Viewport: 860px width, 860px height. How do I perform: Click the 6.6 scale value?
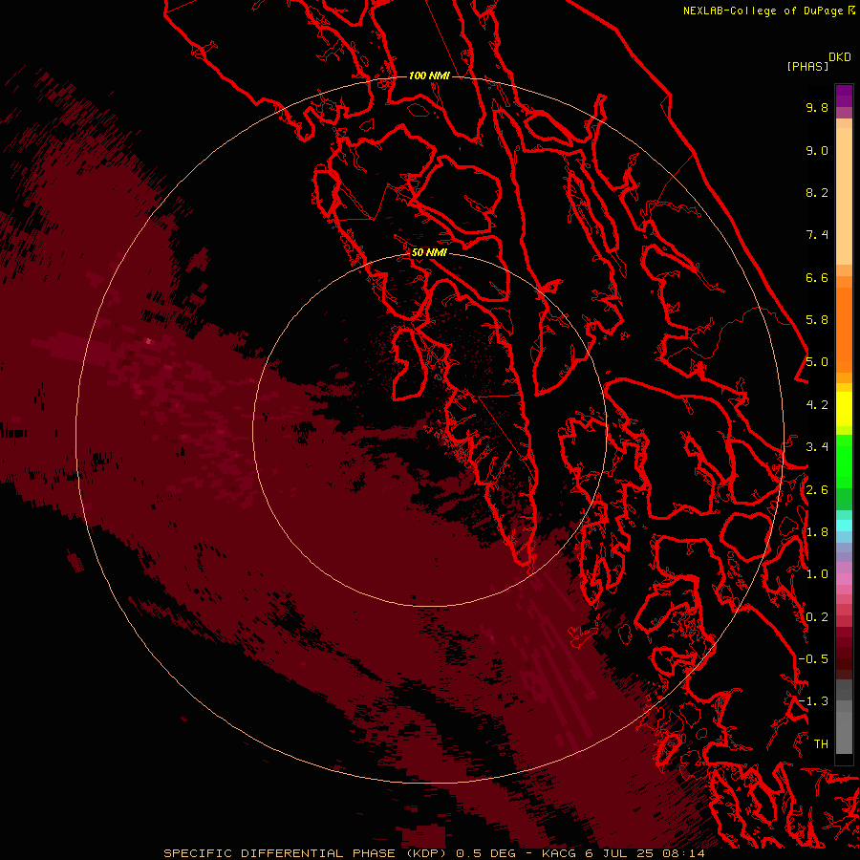click(x=817, y=277)
